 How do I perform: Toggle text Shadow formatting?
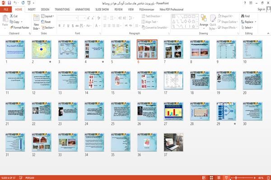[73, 26]
